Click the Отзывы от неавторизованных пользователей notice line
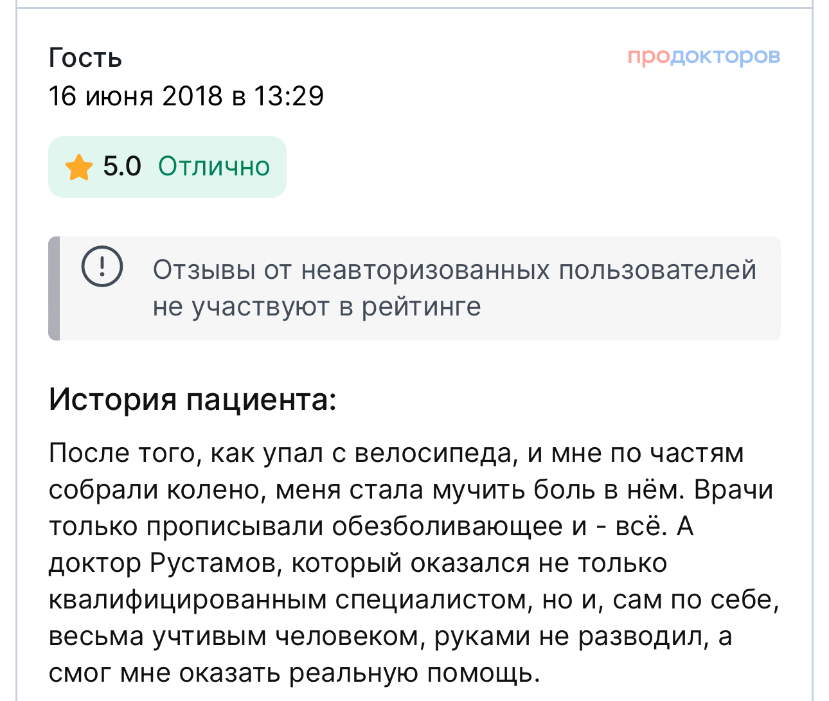 [x=454, y=270]
